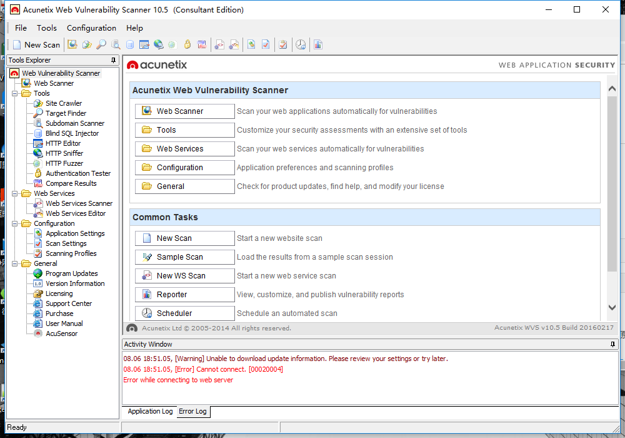Screen dimensions: 625x438
Task: Open the Help menu
Action: point(134,28)
